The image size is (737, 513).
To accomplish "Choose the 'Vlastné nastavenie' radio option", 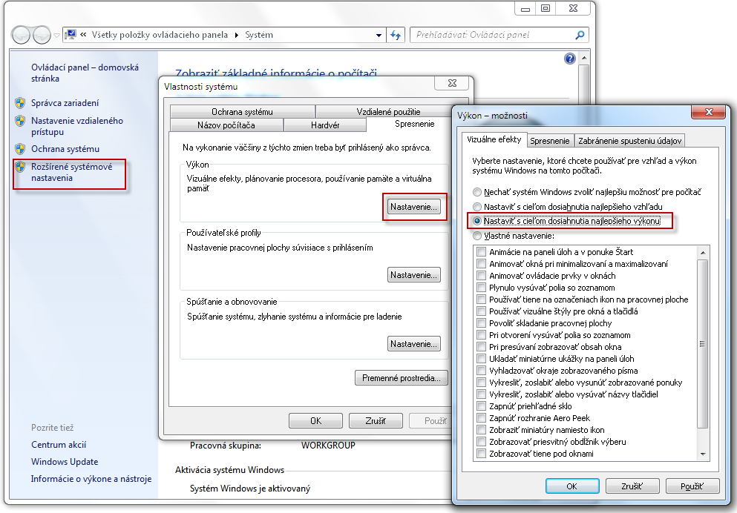I will pyautogui.click(x=477, y=236).
